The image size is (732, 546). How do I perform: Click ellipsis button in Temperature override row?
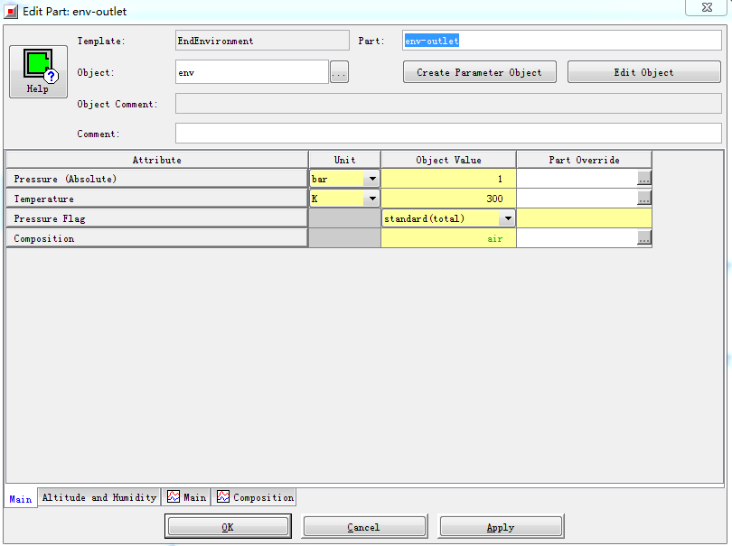click(x=643, y=199)
